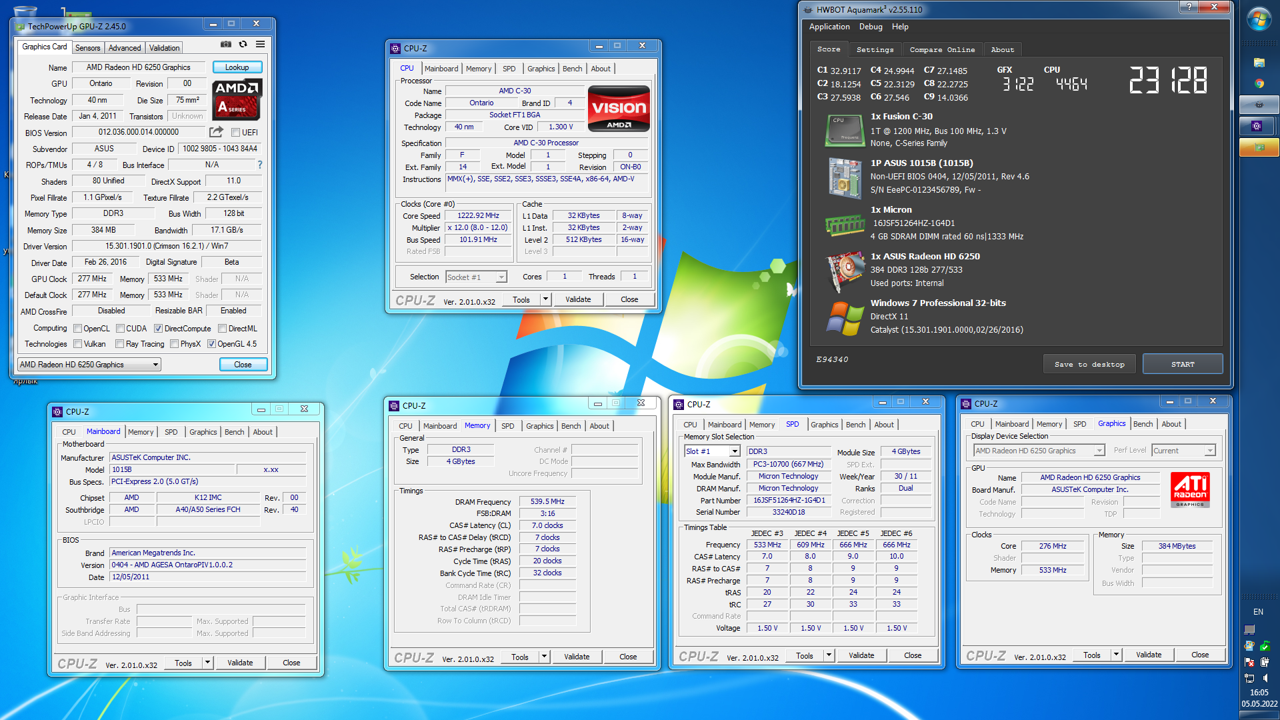Click the GPU-Z refresh icon
This screenshot has width=1280, height=720.
243,44
